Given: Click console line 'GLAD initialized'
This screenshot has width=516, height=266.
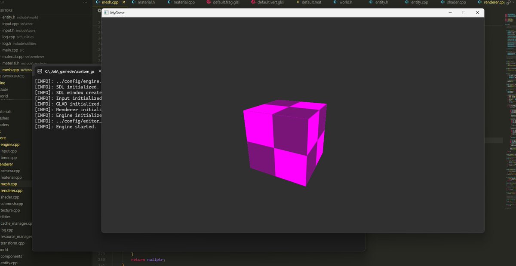Looking at the screenshot, I should (x=68, y=104).
